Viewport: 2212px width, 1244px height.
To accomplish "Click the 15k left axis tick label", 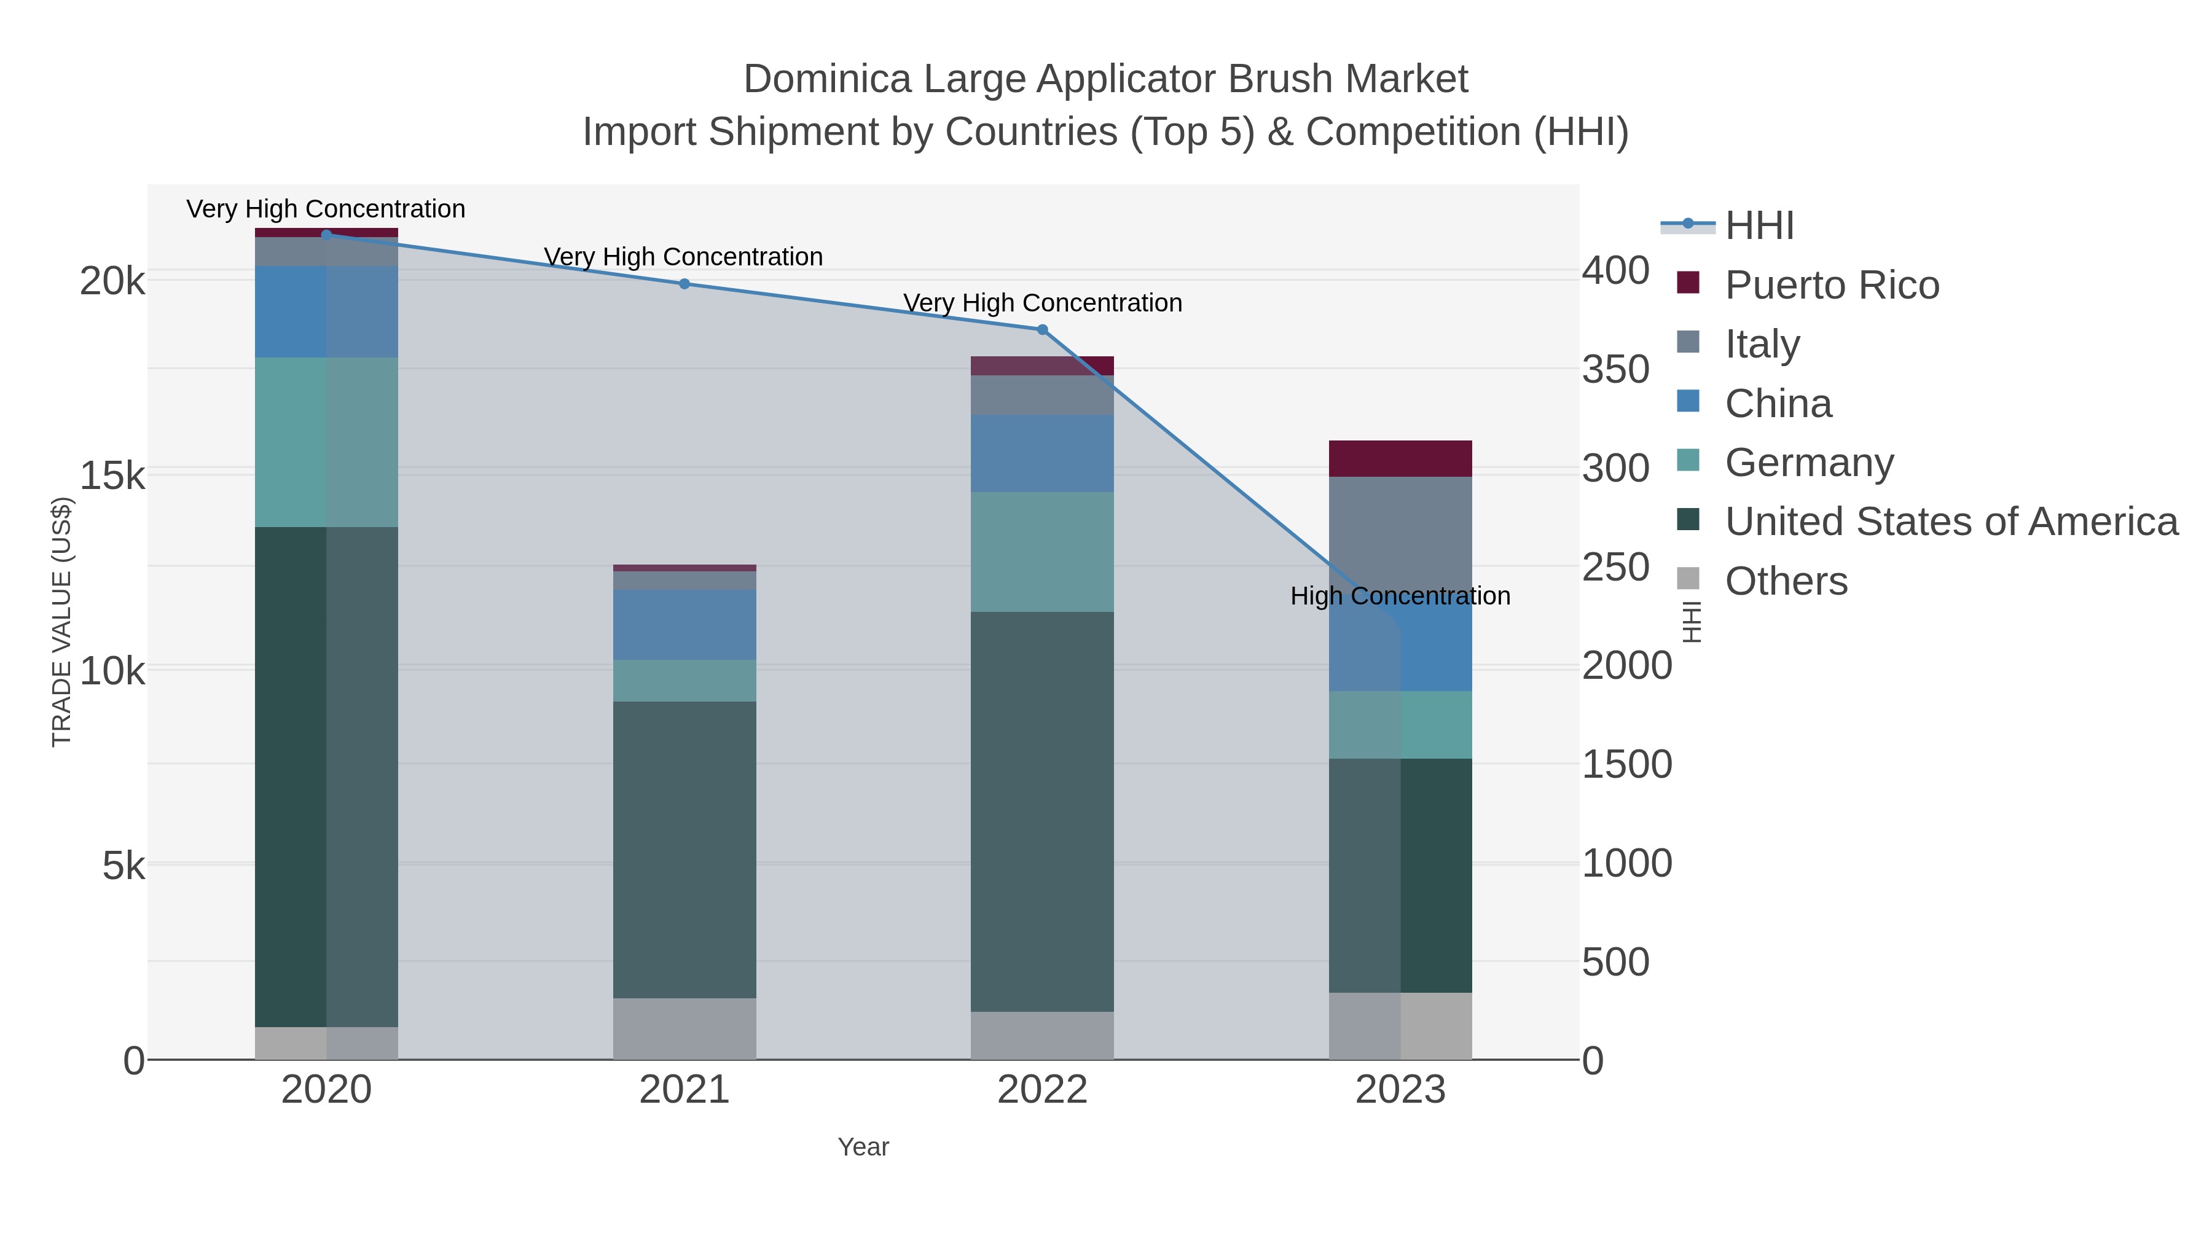I will coord(112,475).
